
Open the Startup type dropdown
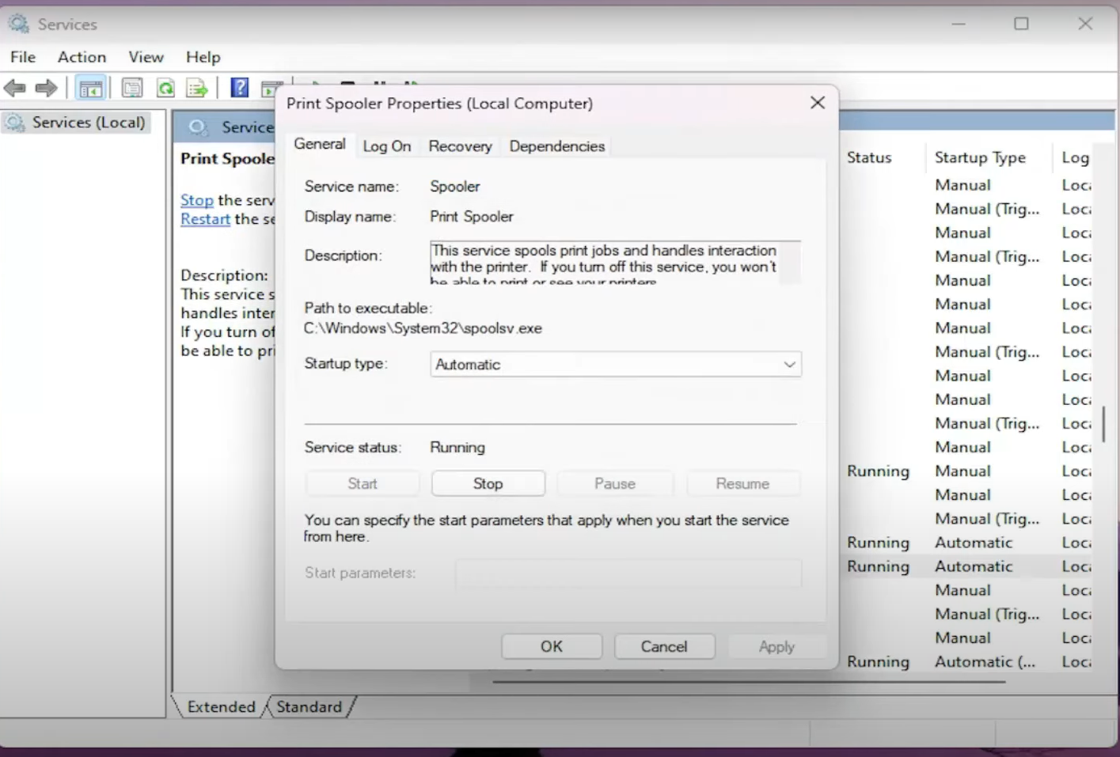(788, 364)
